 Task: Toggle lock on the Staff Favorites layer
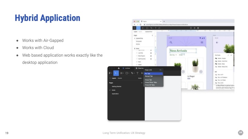coord(151,59)
